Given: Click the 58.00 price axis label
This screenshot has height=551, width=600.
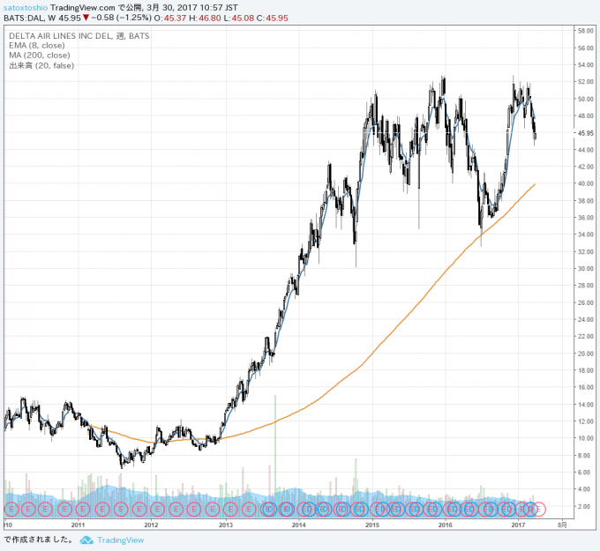Looking at the screenshot, I should click(586, 31).
